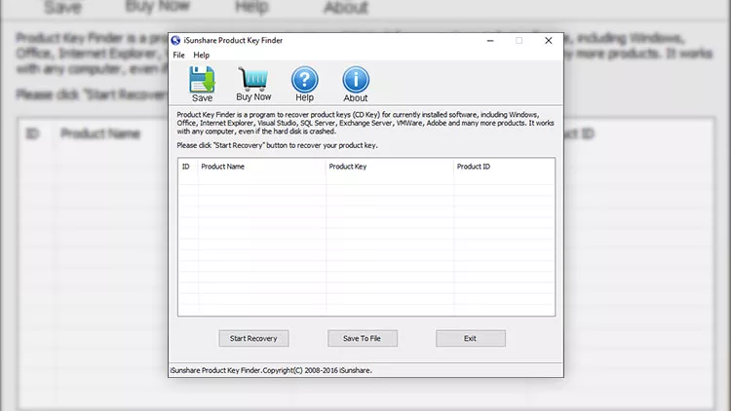Click the copyright status bar text
The height and width of the screenshot is (411, 731).
click(x=271, y=370)
